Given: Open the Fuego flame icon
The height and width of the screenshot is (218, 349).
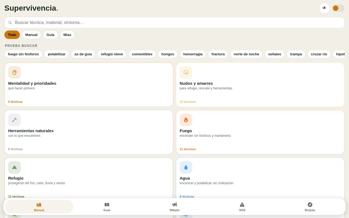Looking at the screenshot, I should [186, 120].
